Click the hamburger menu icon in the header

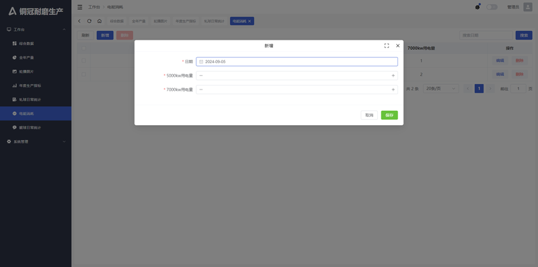(79, 7)
